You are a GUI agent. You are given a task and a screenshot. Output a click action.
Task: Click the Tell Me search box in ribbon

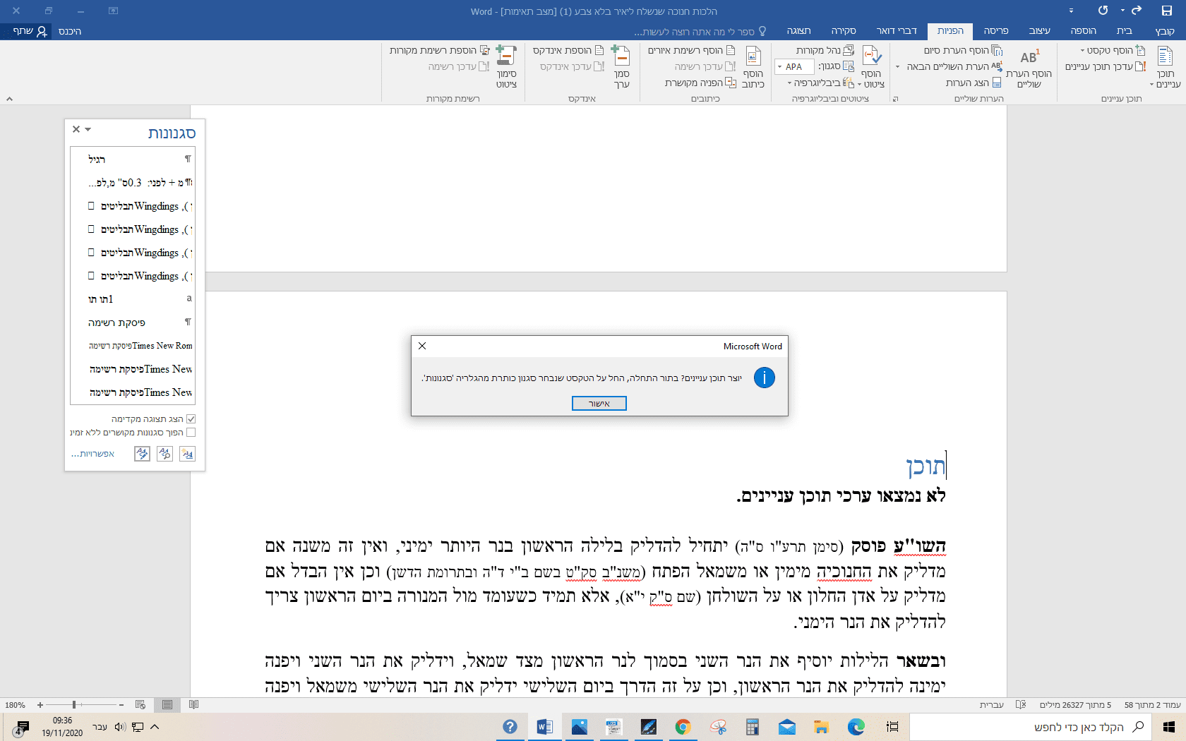point(700,32)
